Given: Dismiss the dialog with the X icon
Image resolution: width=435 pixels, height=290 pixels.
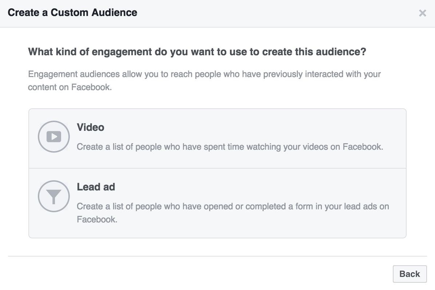Looking at the screenshot, I should 422,13.
